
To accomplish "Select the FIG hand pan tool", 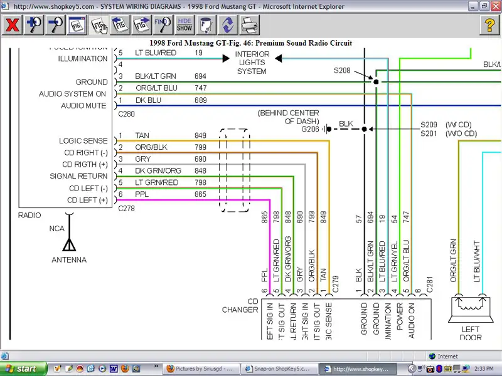I will [99, 25].
